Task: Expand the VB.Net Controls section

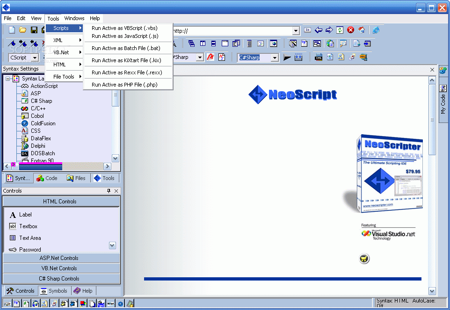Action: [x=61, y=268]
